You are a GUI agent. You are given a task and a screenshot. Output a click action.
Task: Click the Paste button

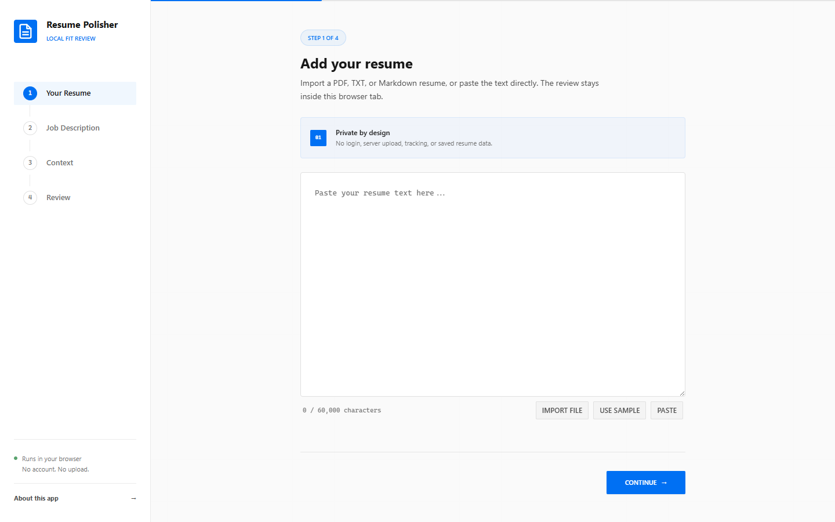click(667, 411)
